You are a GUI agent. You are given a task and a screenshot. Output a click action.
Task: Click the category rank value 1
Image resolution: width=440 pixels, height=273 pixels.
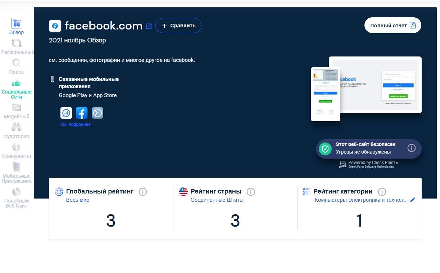[359, 221]
